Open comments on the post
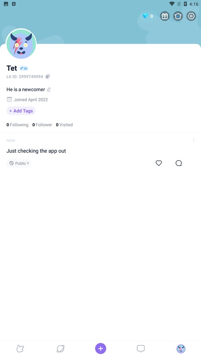 (179, 163)
